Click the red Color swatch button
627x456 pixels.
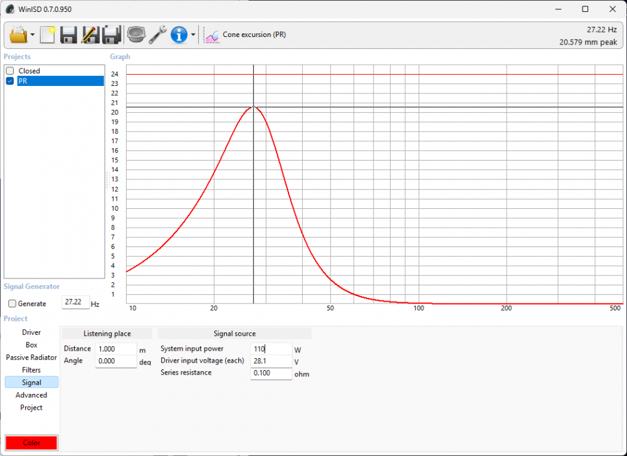click(x=31, y=443)
